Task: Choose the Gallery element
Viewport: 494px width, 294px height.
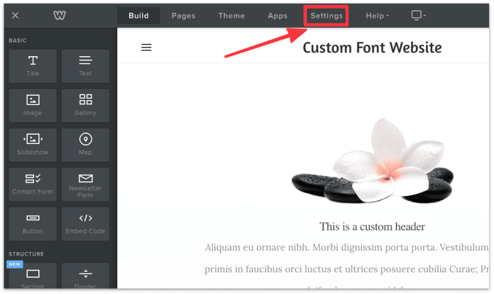Action: pyautogui.click(x=85, y=105)
